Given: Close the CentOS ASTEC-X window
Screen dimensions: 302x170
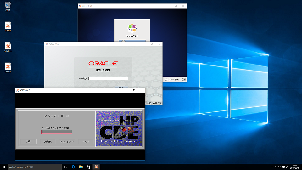Looking at the screenshot, I should pyautogui.click(x=183, y=6).
